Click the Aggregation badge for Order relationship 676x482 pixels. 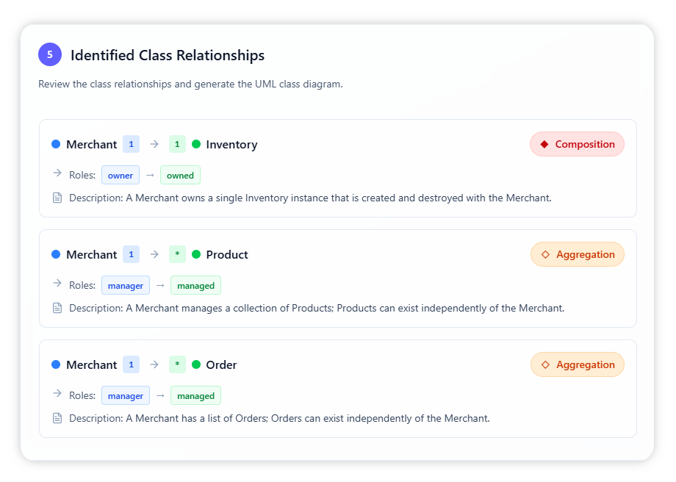578,364
